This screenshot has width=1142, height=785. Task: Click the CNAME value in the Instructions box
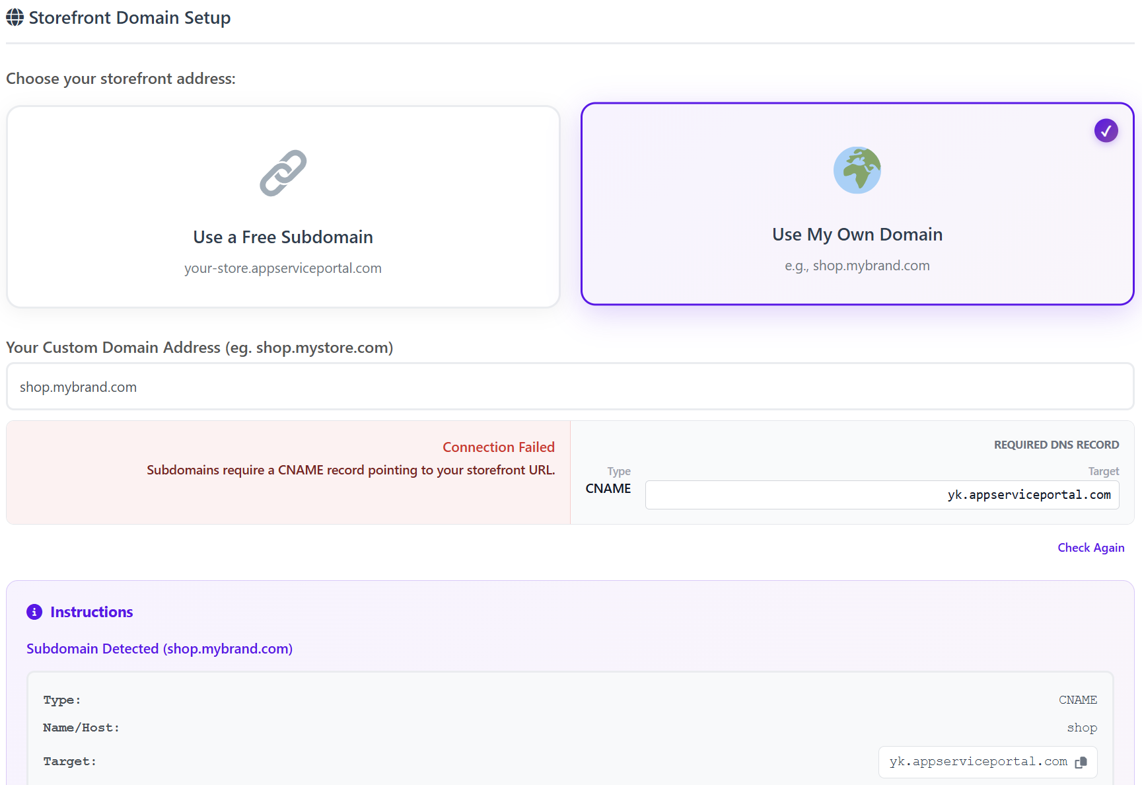(x=1077, y=700)
